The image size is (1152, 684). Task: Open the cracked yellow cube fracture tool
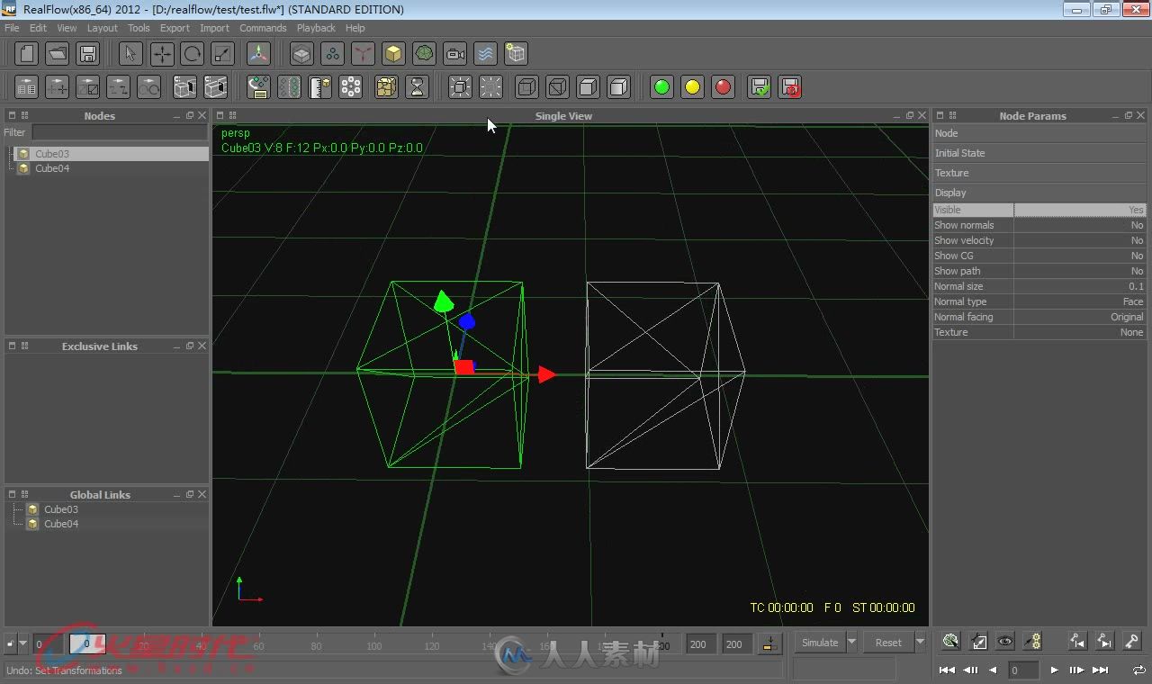(386, 87)
